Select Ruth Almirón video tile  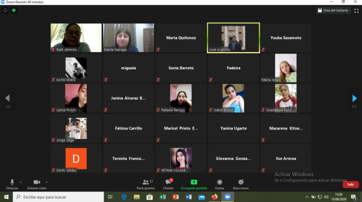point(76,38)
